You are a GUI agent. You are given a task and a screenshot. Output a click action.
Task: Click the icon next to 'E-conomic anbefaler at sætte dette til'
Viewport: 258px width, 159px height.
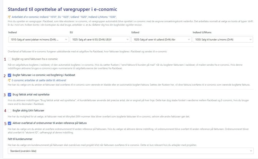(x=9, y=80)
